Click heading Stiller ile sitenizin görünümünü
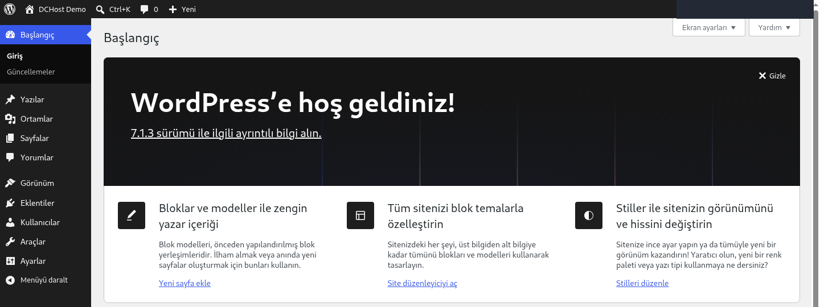820x307 pixels. (694, 216)
